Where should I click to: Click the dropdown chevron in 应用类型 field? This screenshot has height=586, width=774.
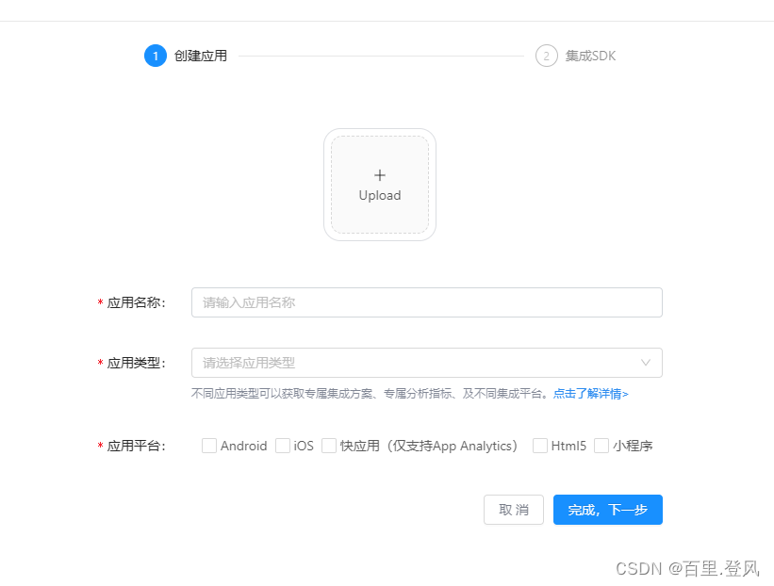click(x=645, y=363)
